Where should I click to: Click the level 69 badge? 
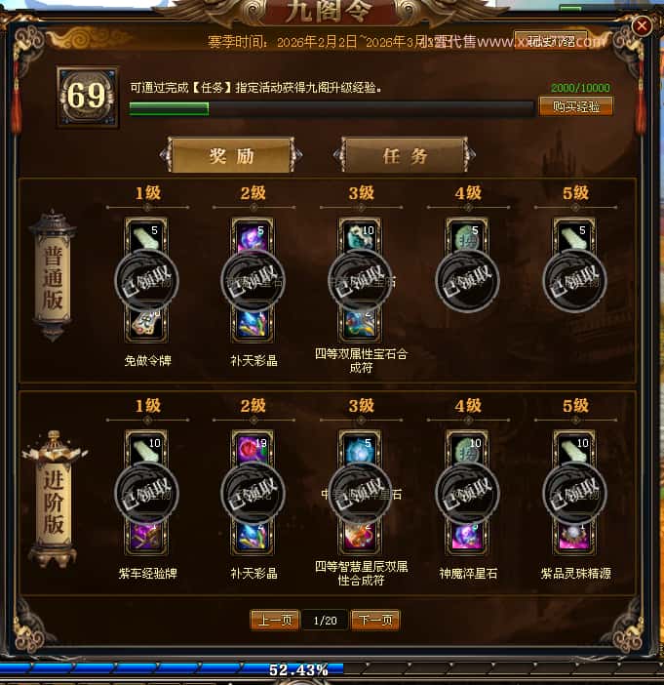88,97
